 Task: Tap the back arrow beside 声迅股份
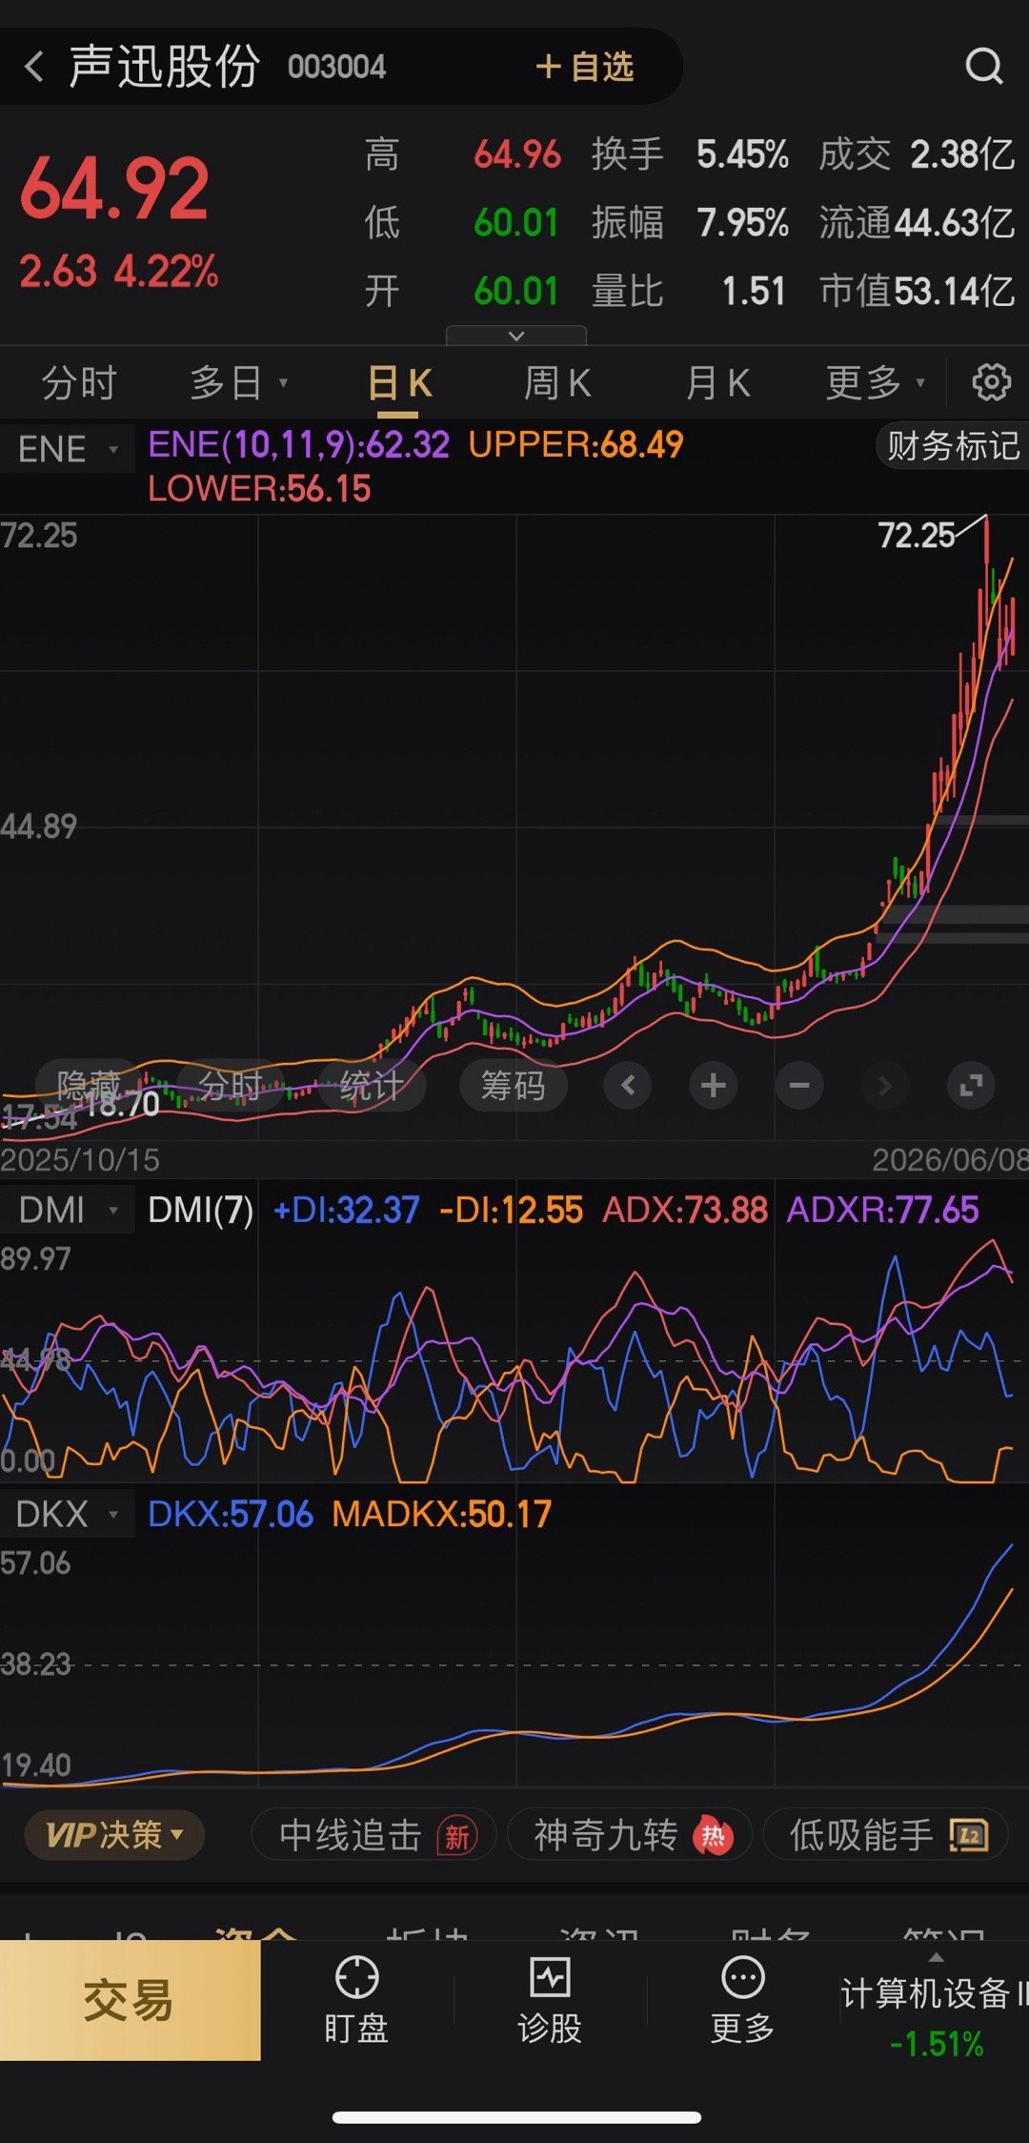tap(35, 67)
